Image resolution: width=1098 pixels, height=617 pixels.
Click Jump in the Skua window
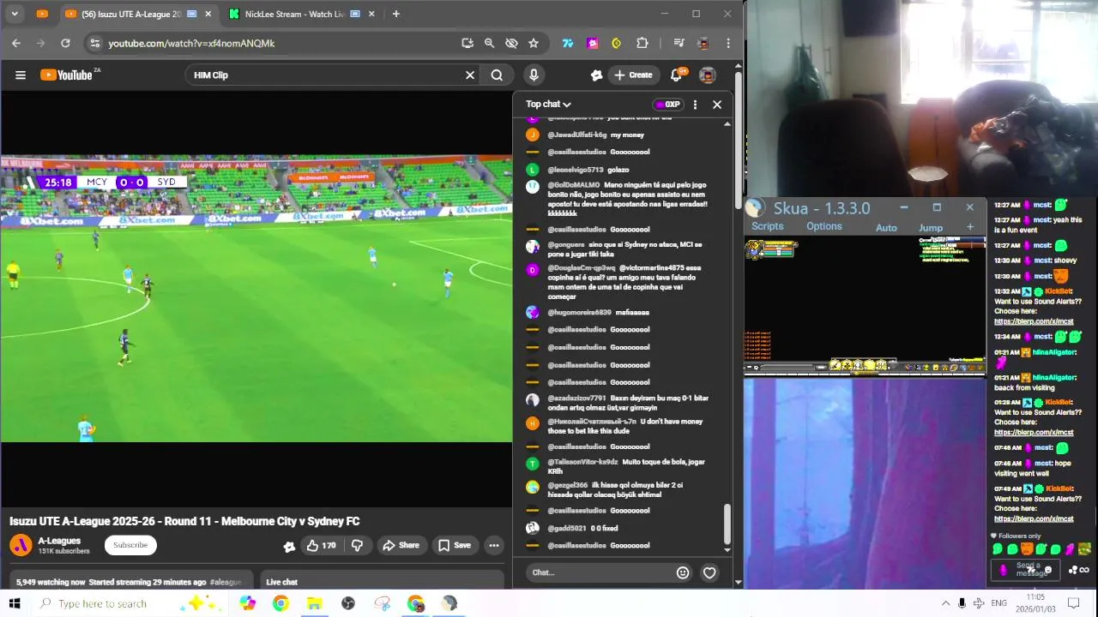coord(931,228)
